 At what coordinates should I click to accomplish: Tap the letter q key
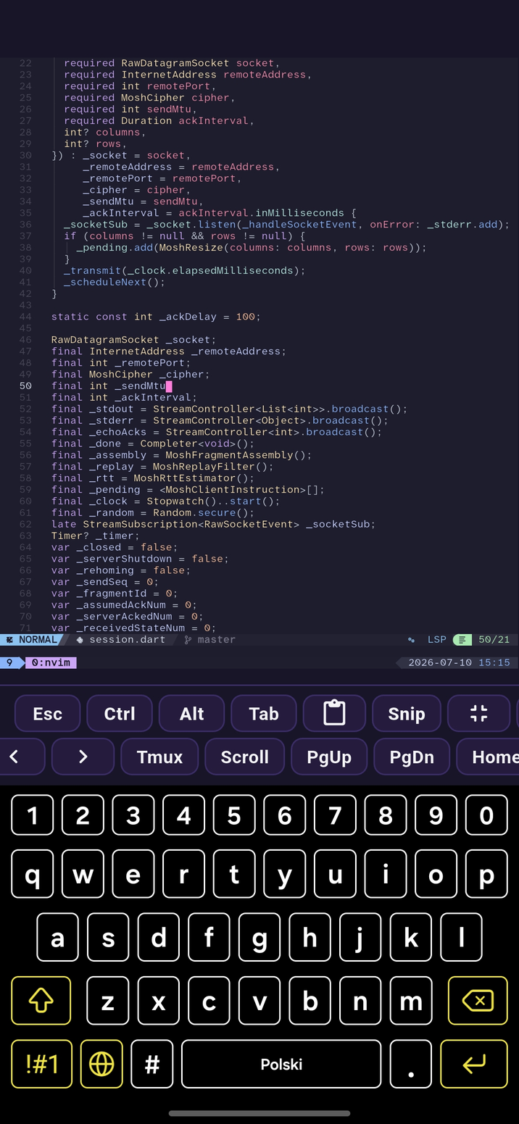click(33, 875)
